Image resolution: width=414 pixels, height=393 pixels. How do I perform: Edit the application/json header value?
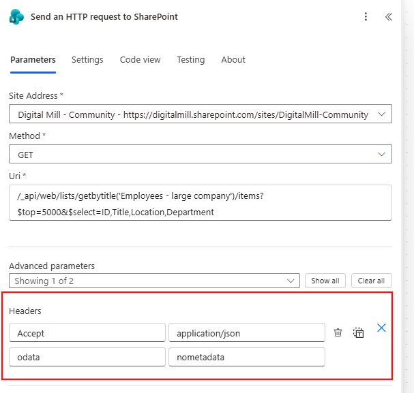[247, 332]
